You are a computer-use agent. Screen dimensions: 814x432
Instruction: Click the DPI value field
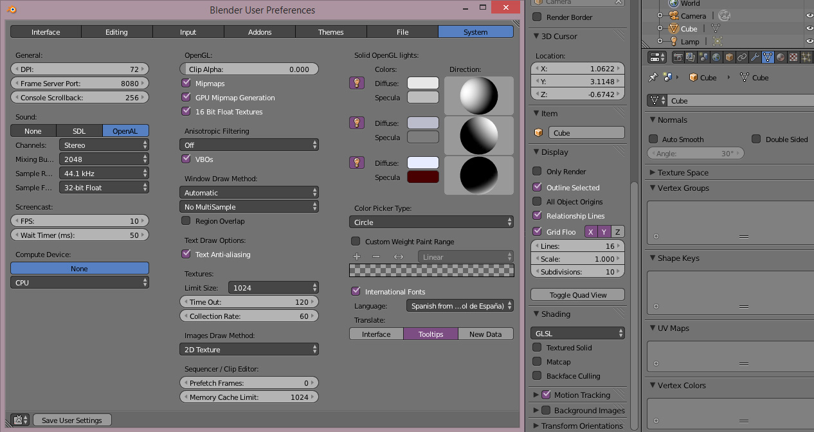80,69
